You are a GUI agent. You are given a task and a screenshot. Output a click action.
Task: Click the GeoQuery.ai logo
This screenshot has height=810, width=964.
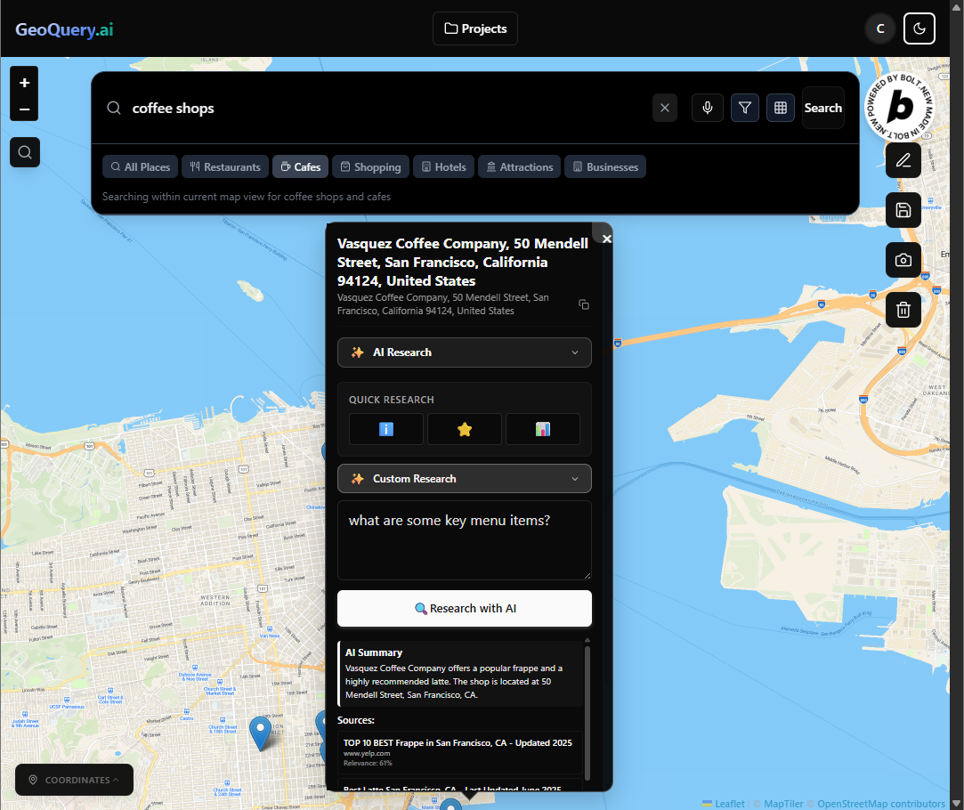[x=64, y=29]
